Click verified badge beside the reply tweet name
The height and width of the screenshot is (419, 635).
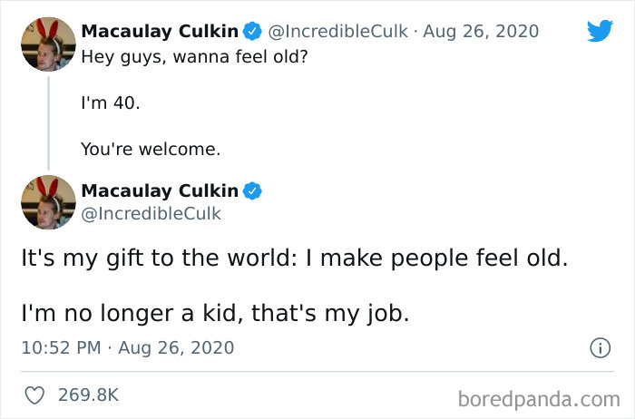coord(252,190)
